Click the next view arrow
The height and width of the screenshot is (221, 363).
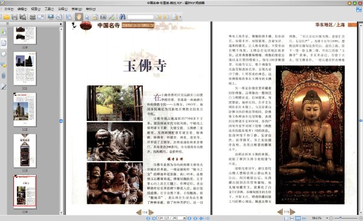point(208,218)
